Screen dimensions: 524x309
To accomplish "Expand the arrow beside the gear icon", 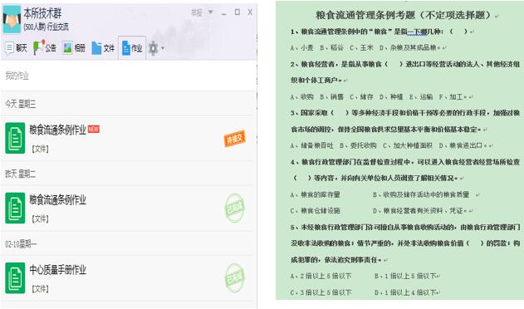I will click(x=163, y=48).
